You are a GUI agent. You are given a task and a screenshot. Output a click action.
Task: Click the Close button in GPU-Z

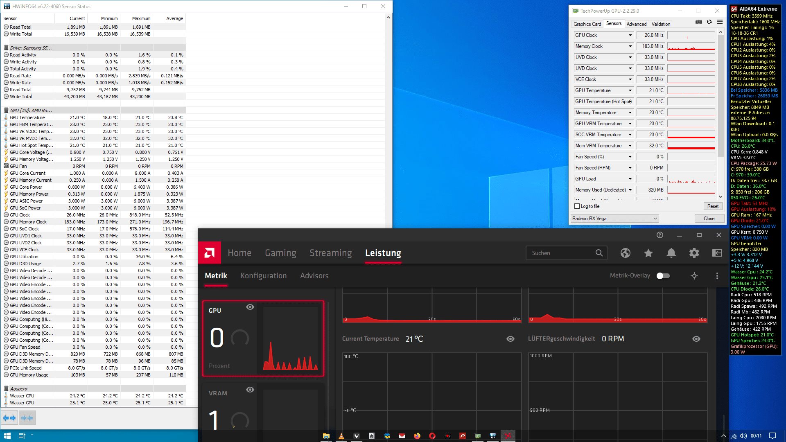(709, 219)
